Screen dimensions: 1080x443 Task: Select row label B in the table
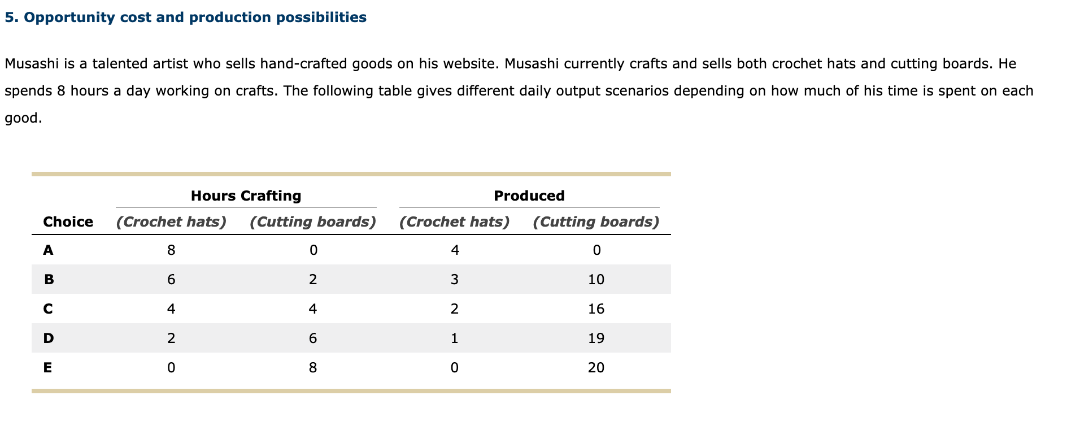[49, 279]
